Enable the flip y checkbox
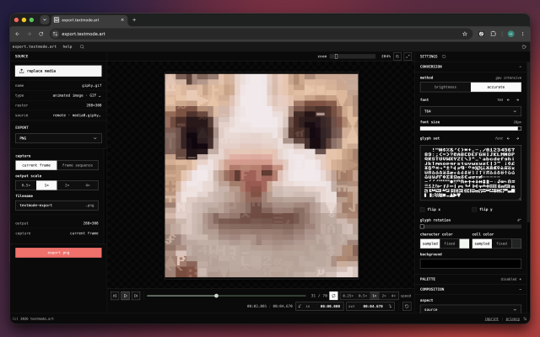 (x=474, y=210)
